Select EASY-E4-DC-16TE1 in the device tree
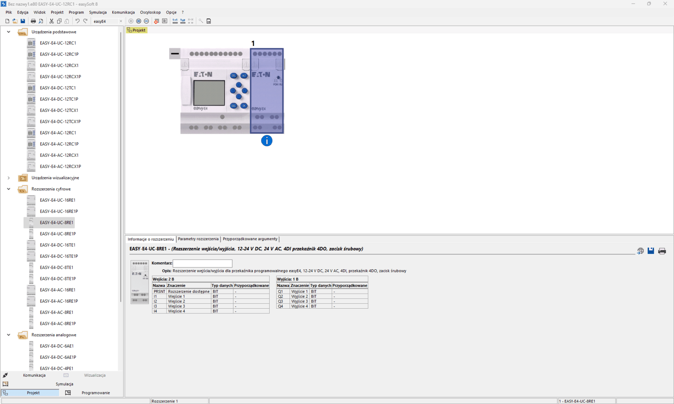The height and width of the screenshot is (404, 674). [58, 245]
